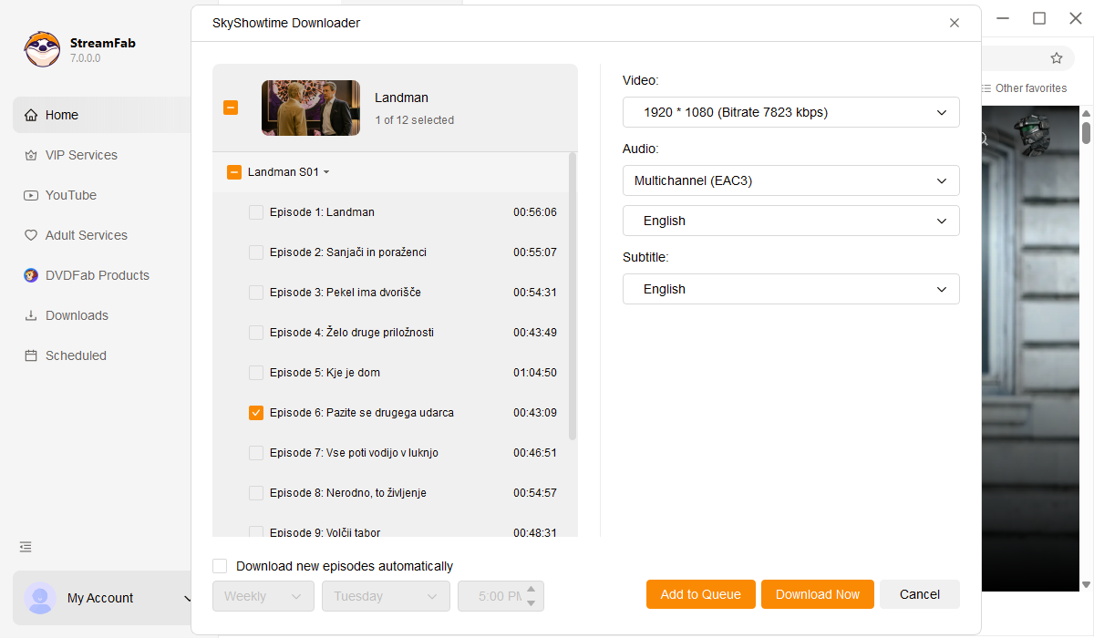The height and width of the screenshot is (638, 1094).
Task: Open VIP Services from the sidebar
Action: point(80,155)
